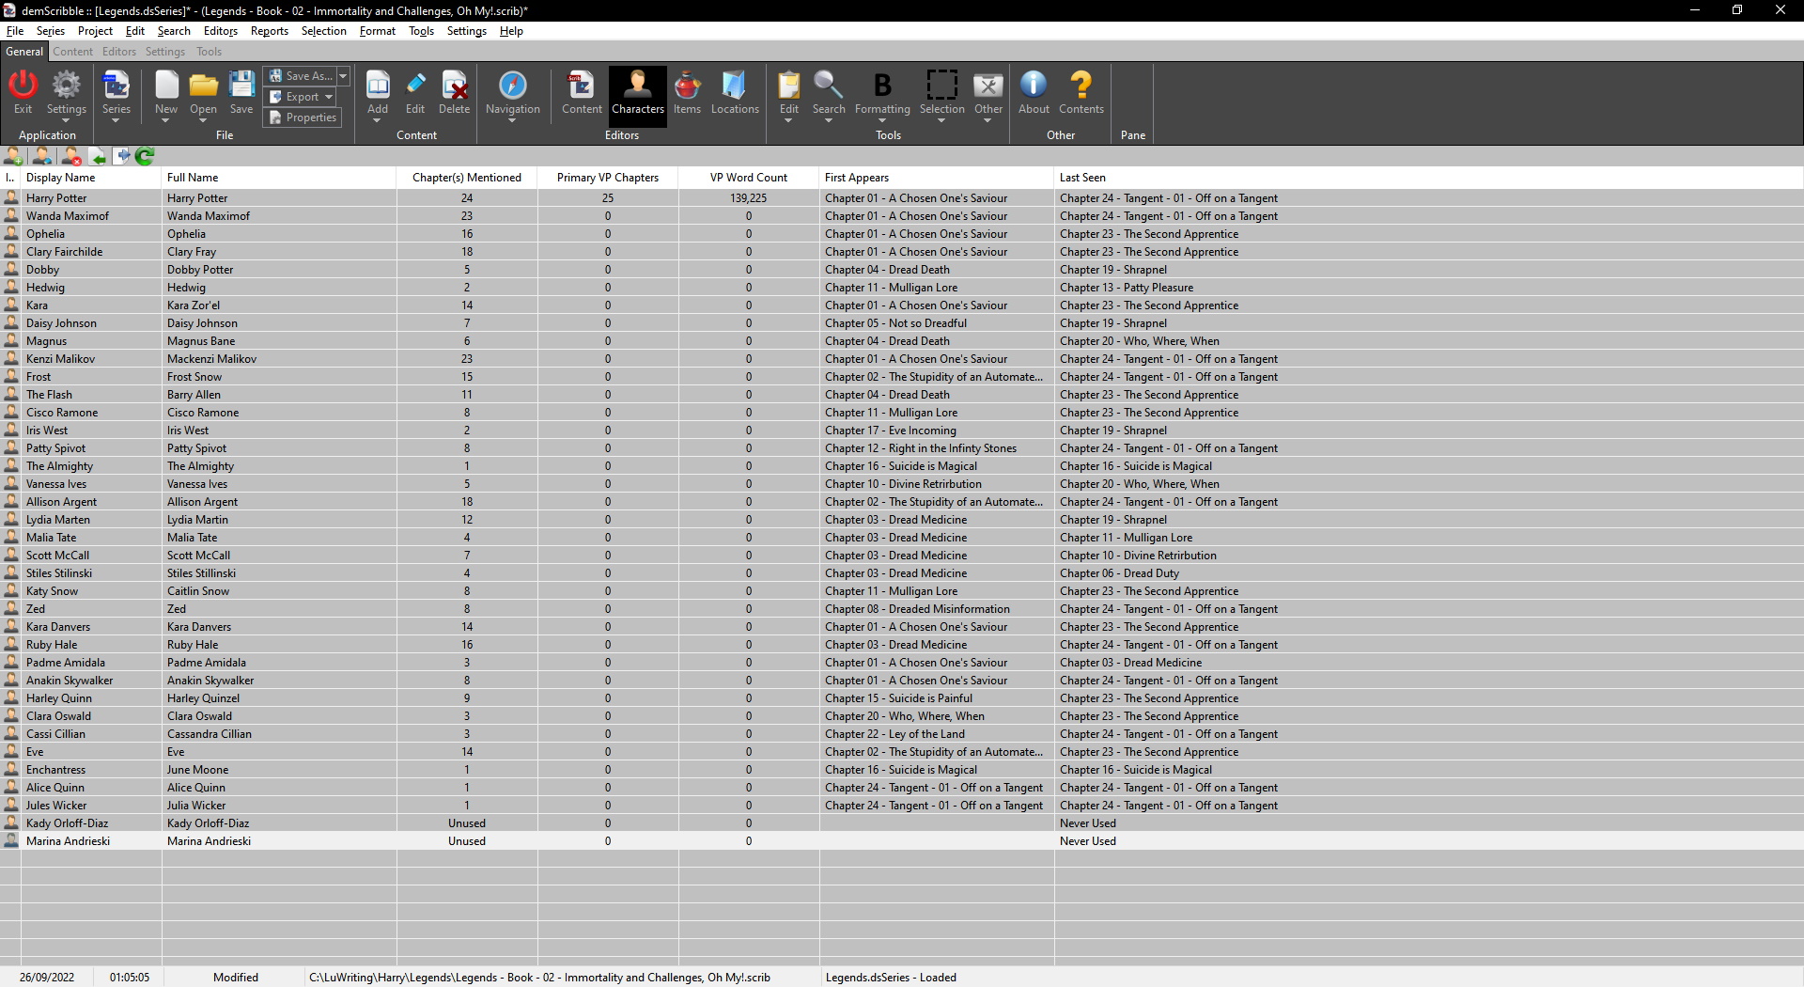Click the edit character icon
The width and height of the screenshot is (1804, 987).
click(x=42, y=156)
